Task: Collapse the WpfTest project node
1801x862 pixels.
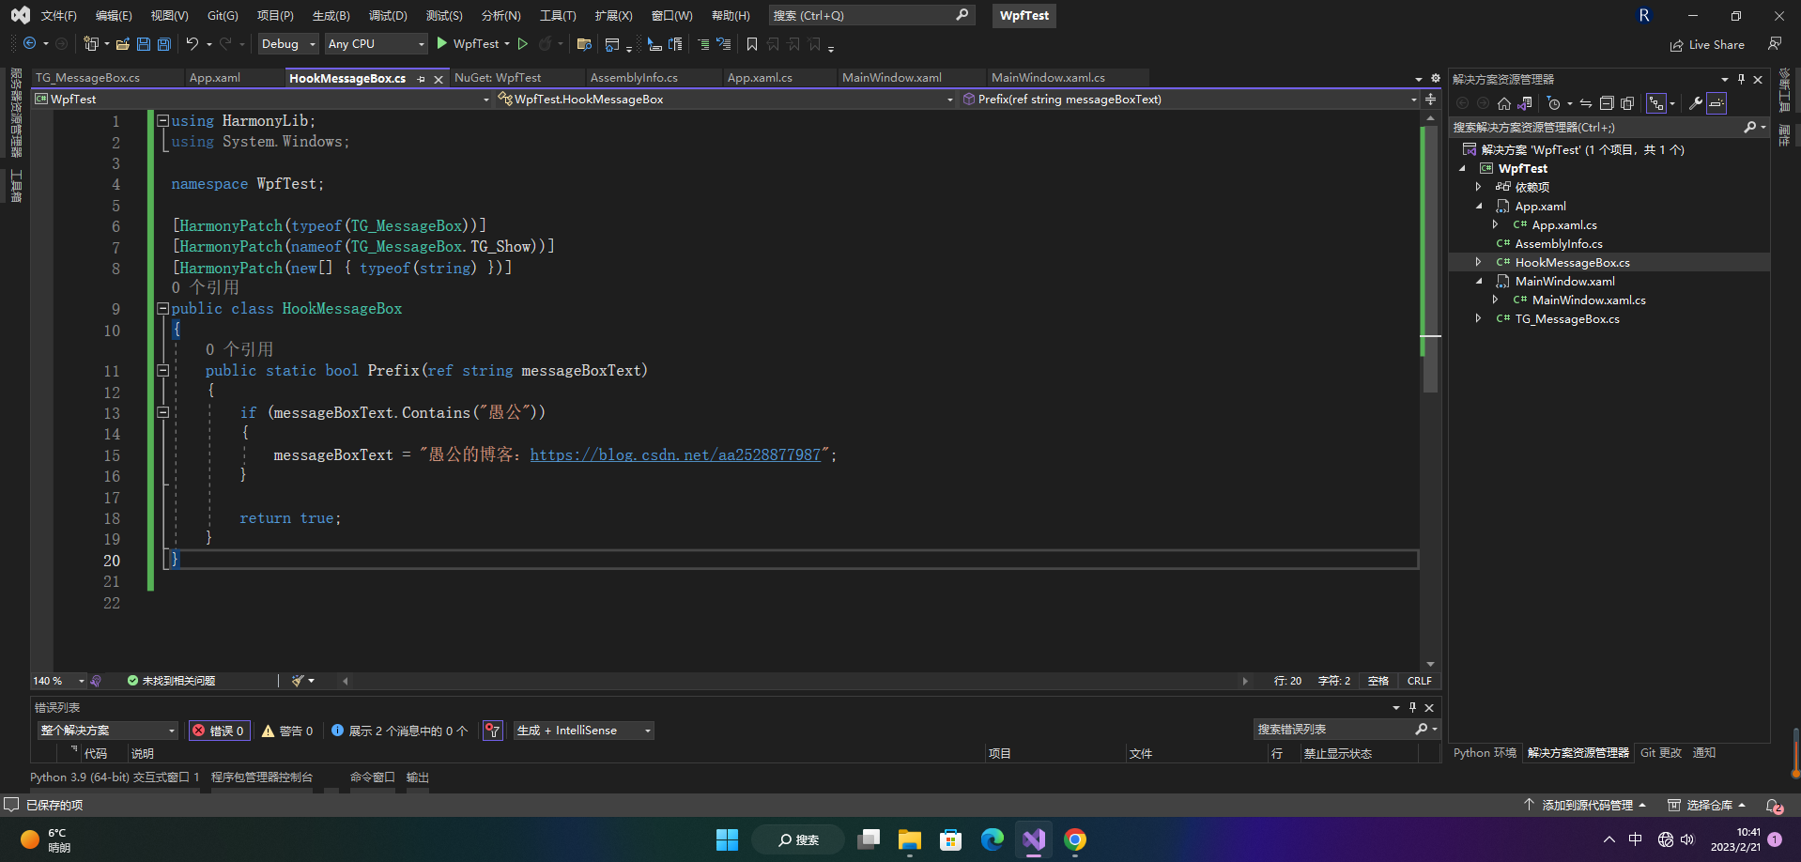Action: click(1462, 168)
